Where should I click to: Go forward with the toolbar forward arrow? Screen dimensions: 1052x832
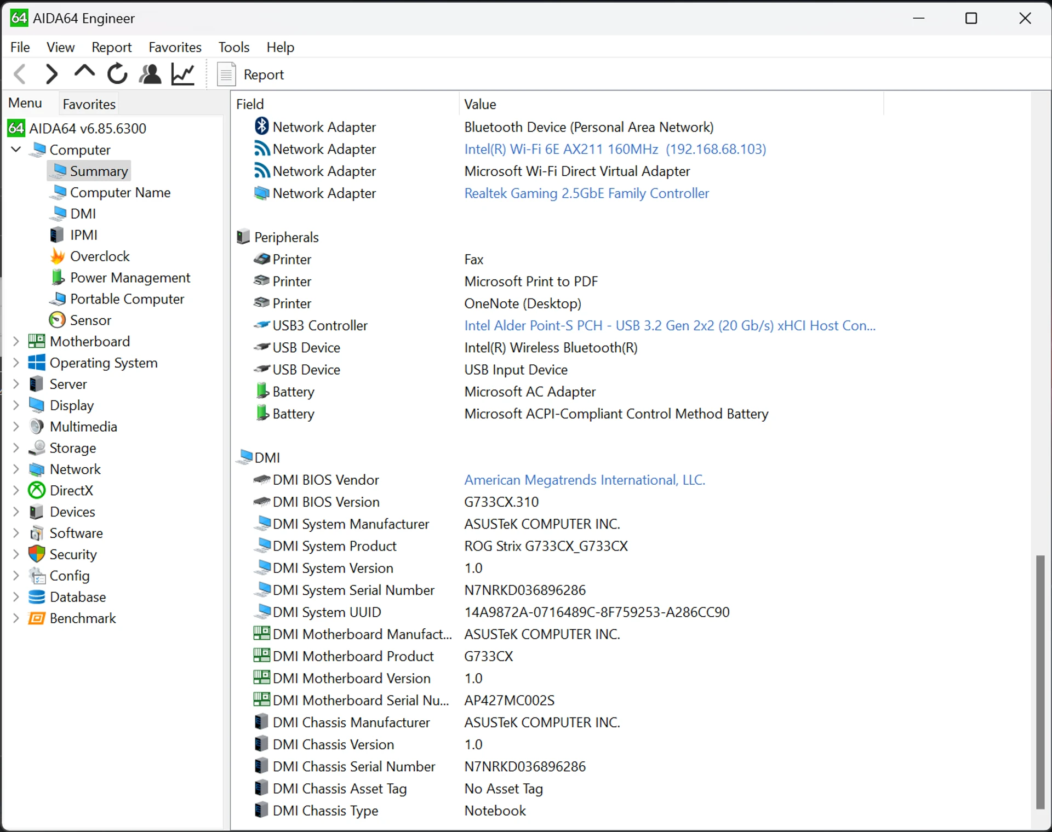tap(52, 74)
